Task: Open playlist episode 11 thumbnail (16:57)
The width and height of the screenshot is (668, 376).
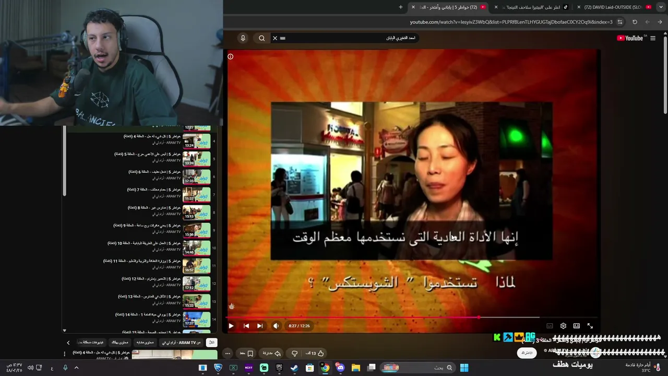Action: click(x=196, y=266)
